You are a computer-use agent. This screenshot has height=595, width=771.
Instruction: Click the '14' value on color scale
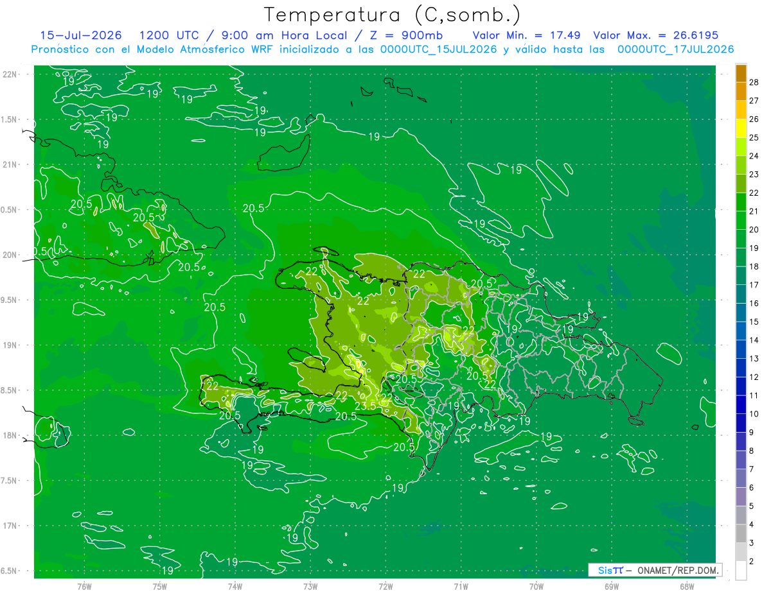[x=754, y=340]
